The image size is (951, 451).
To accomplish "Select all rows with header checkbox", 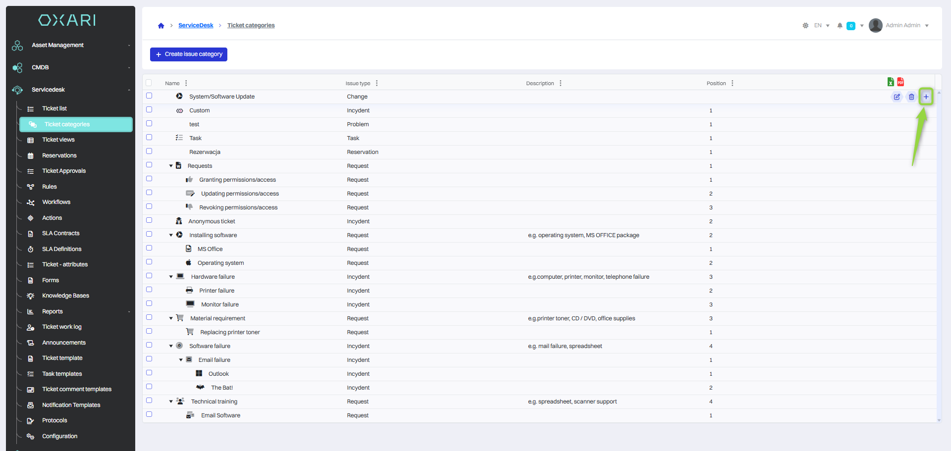I will 149,83.
